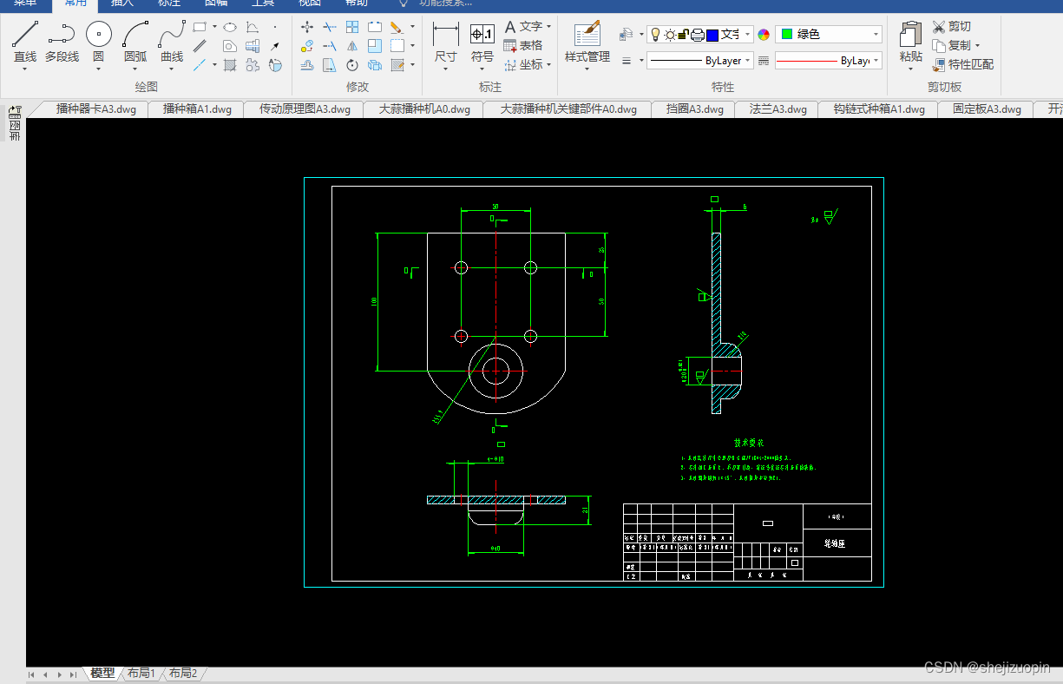Select the 曲线 spline curve tool
Viewport: 1063px width, 684px height.
172,42
